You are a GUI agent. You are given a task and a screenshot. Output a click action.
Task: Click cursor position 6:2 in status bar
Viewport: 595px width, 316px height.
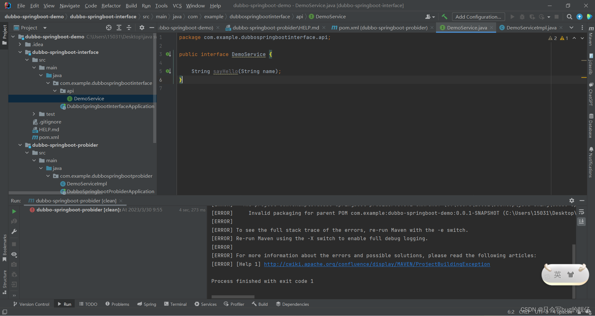(x=511, y=312)
